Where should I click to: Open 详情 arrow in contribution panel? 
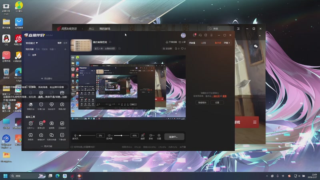coord(227,43)
